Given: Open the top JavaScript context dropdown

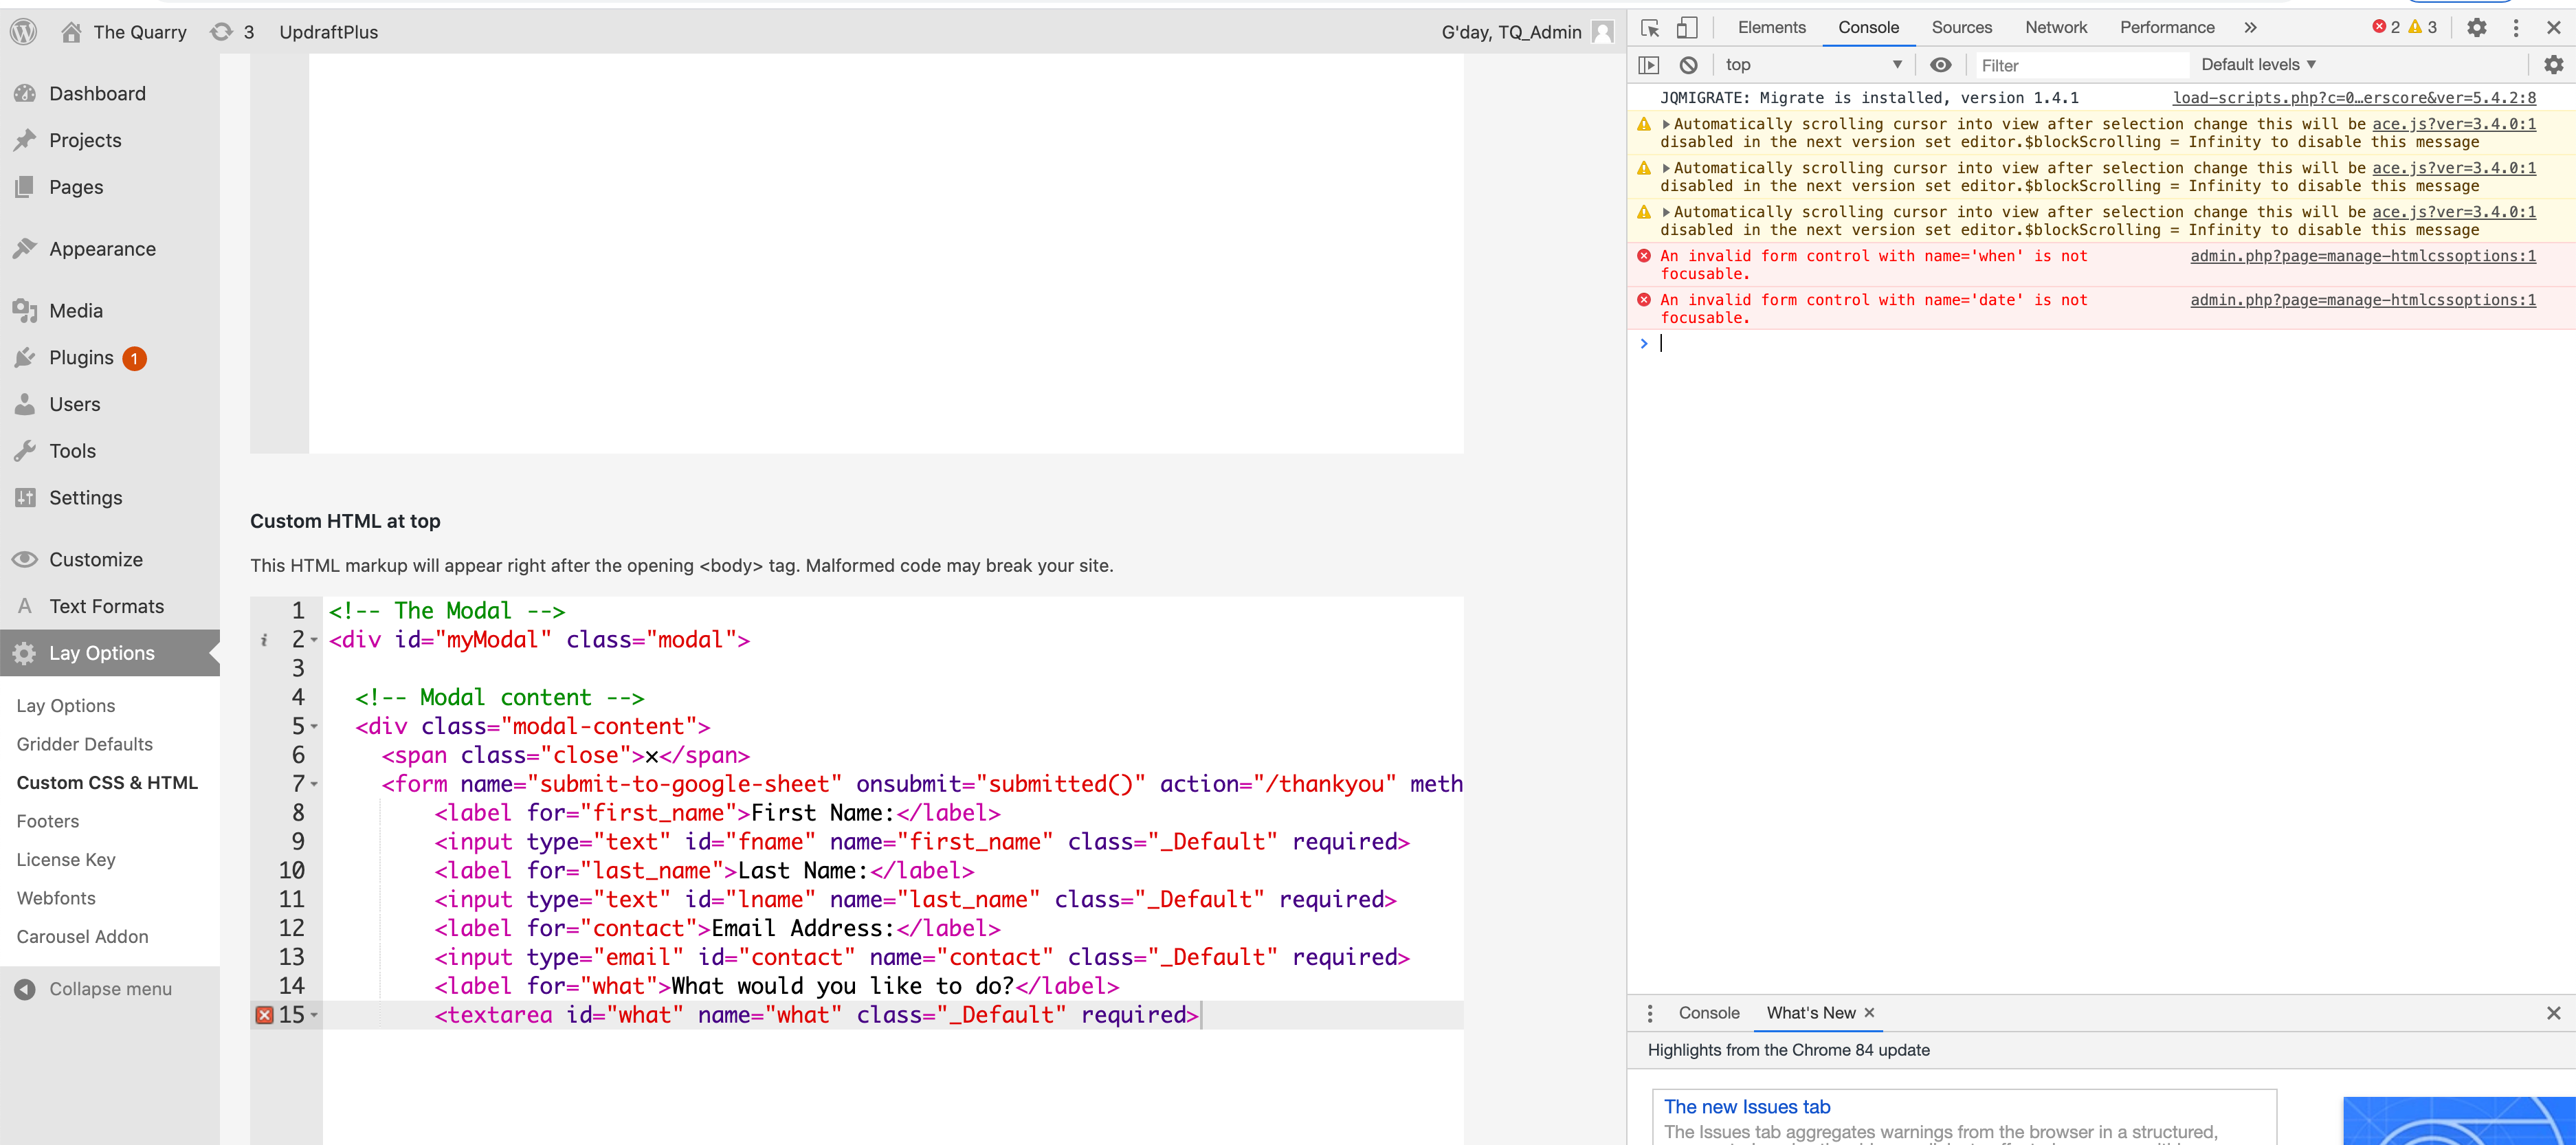Looking at the screenshot, I should (x=1812, y=65).
